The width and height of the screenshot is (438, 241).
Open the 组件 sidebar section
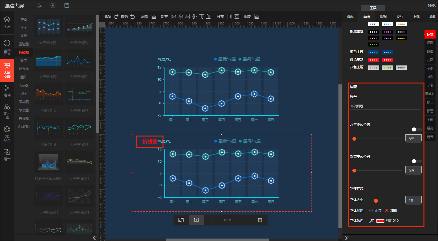click(x=7, y=91)
